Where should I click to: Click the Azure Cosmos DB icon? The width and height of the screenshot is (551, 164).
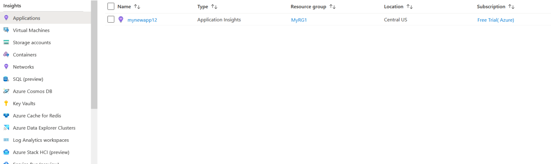tap(6, 91)
